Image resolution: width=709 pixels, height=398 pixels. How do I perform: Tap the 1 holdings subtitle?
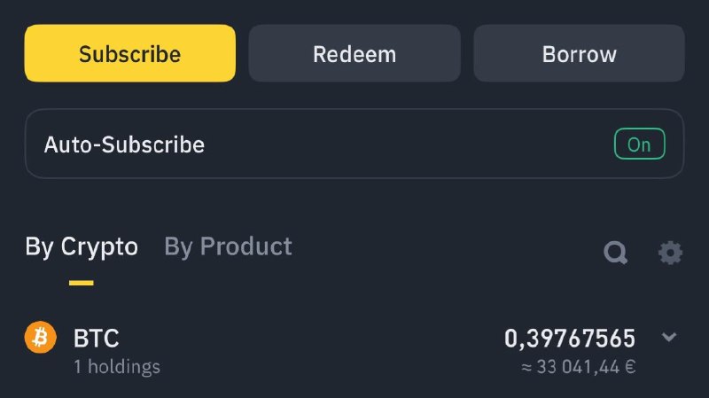pos(117,367)
